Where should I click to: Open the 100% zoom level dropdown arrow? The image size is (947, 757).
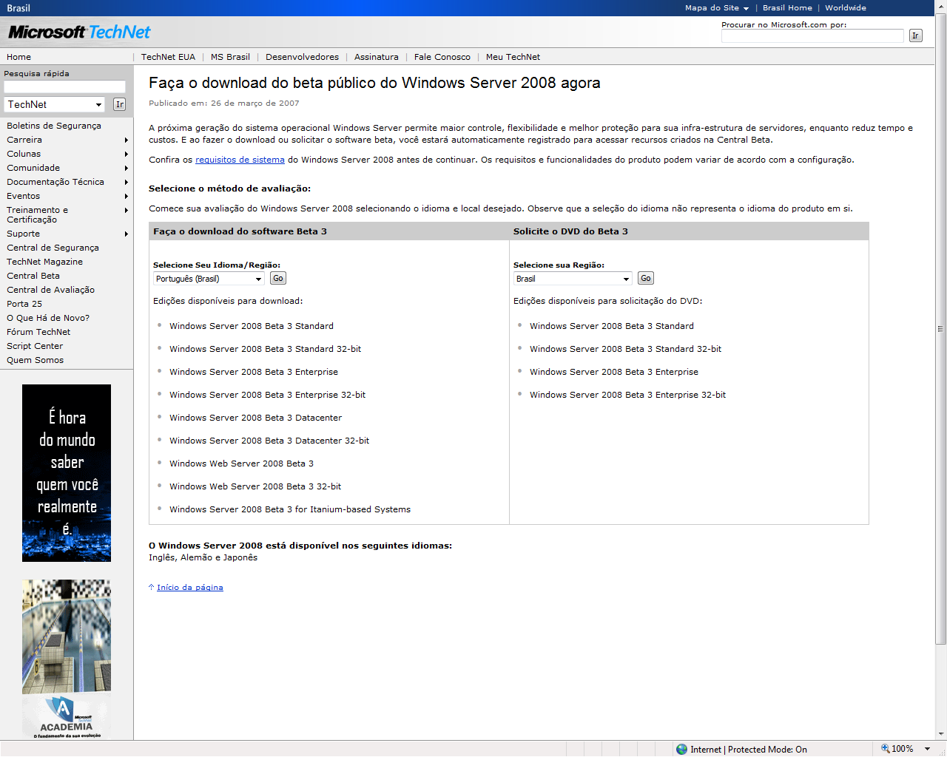[x=927, y=749]
